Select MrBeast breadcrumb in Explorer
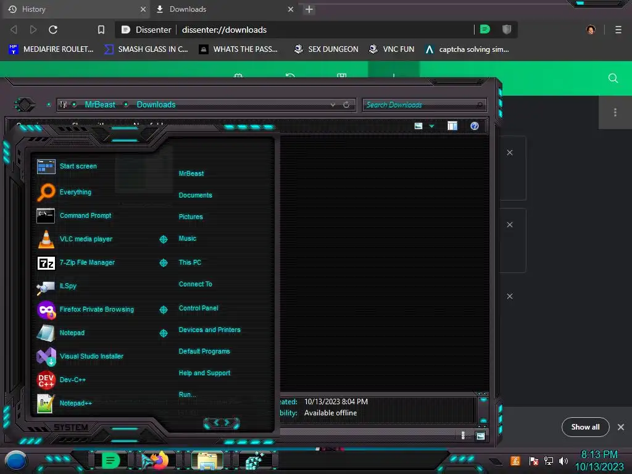Image resolution: width=632 pixels, height=474 pixels. click(x=100, y=105)
